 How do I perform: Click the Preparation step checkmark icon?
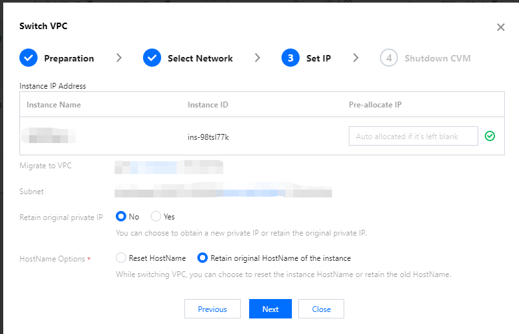click(x=28, y=58)
